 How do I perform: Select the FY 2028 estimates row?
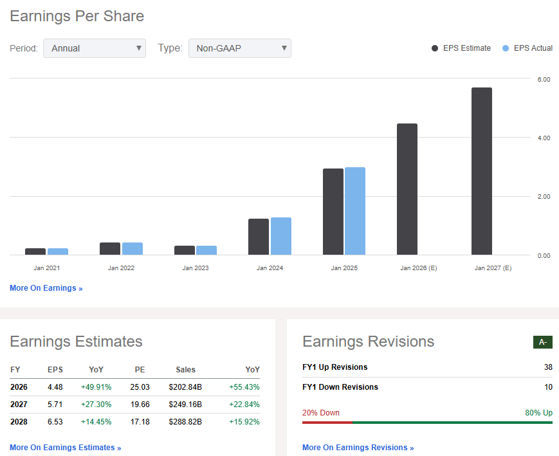135,421
